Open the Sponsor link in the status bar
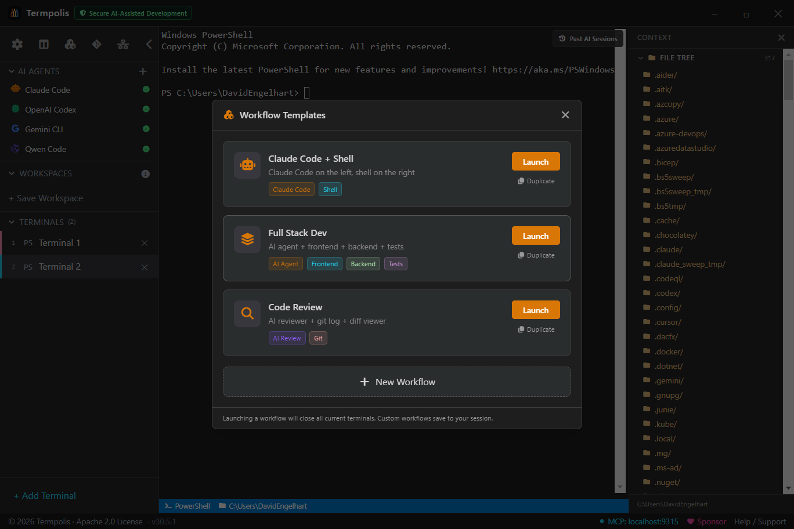Viewport: 794px width, 529px height. (x=707, y=521)
